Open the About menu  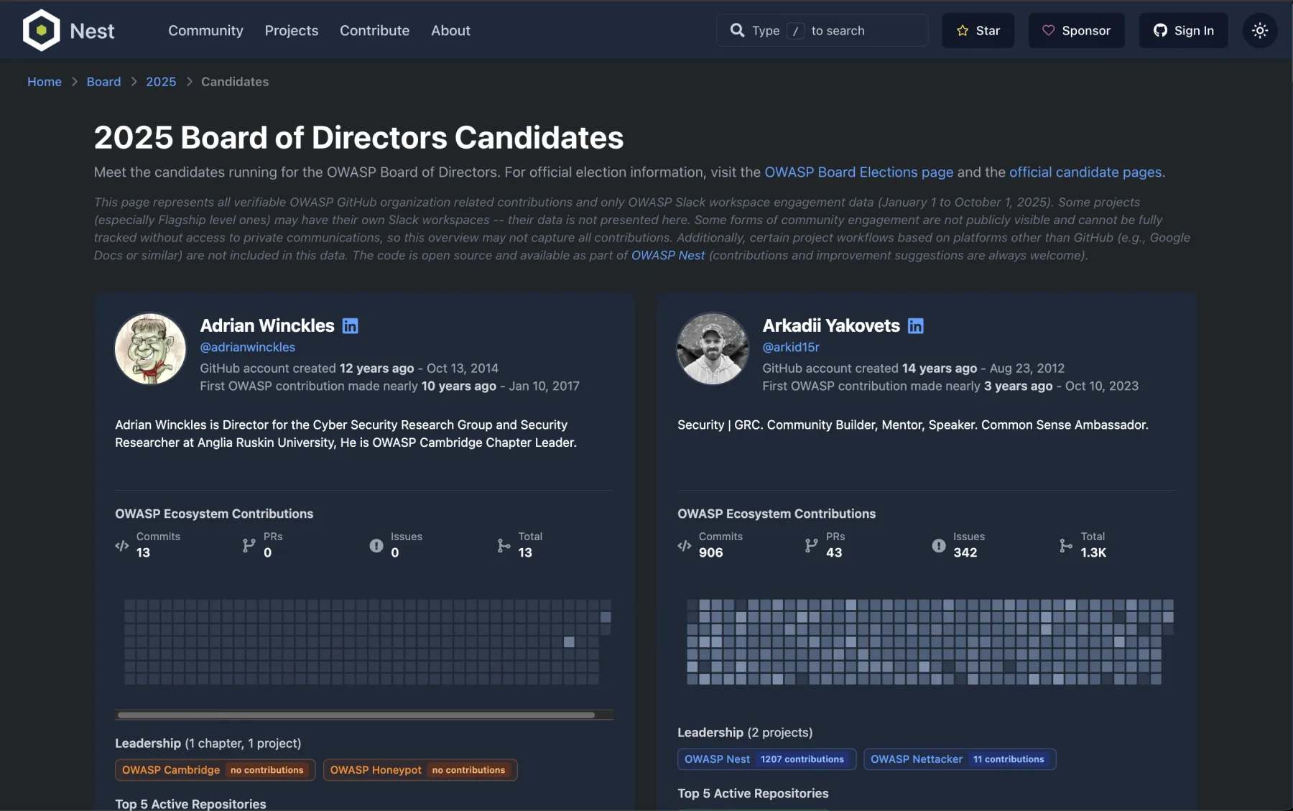(x=450, y=30)
